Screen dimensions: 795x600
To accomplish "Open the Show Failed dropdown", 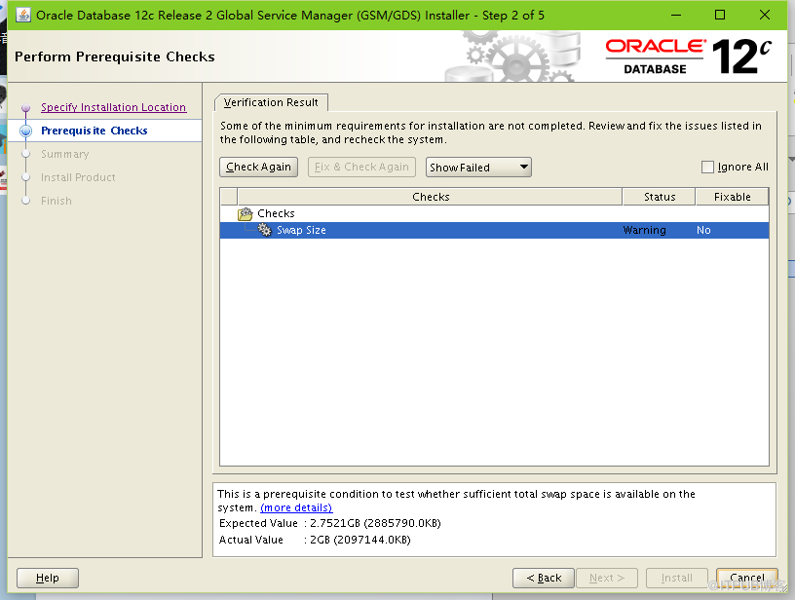I will point(478,168).
